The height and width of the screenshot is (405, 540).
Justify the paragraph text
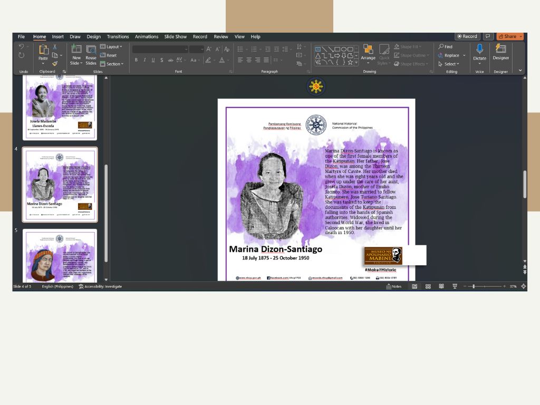[x=266, y=60]
